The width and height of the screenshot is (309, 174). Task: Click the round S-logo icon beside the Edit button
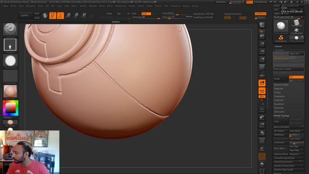click(45, 15)
